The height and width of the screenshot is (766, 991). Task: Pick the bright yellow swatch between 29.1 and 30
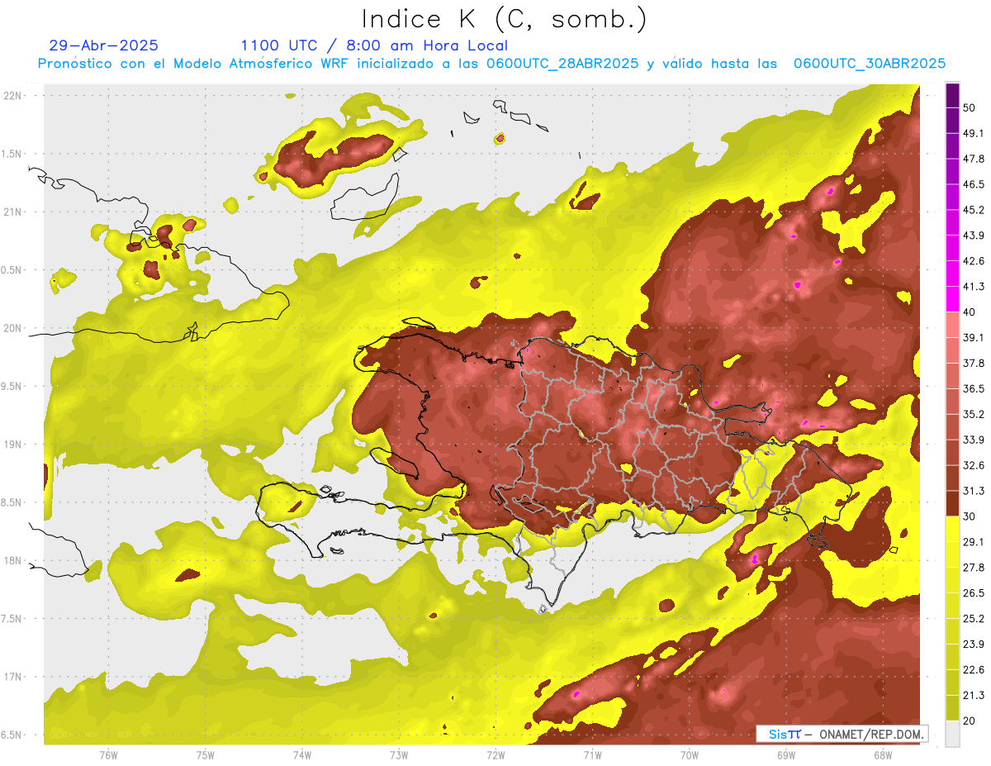(x=952, y=530)
